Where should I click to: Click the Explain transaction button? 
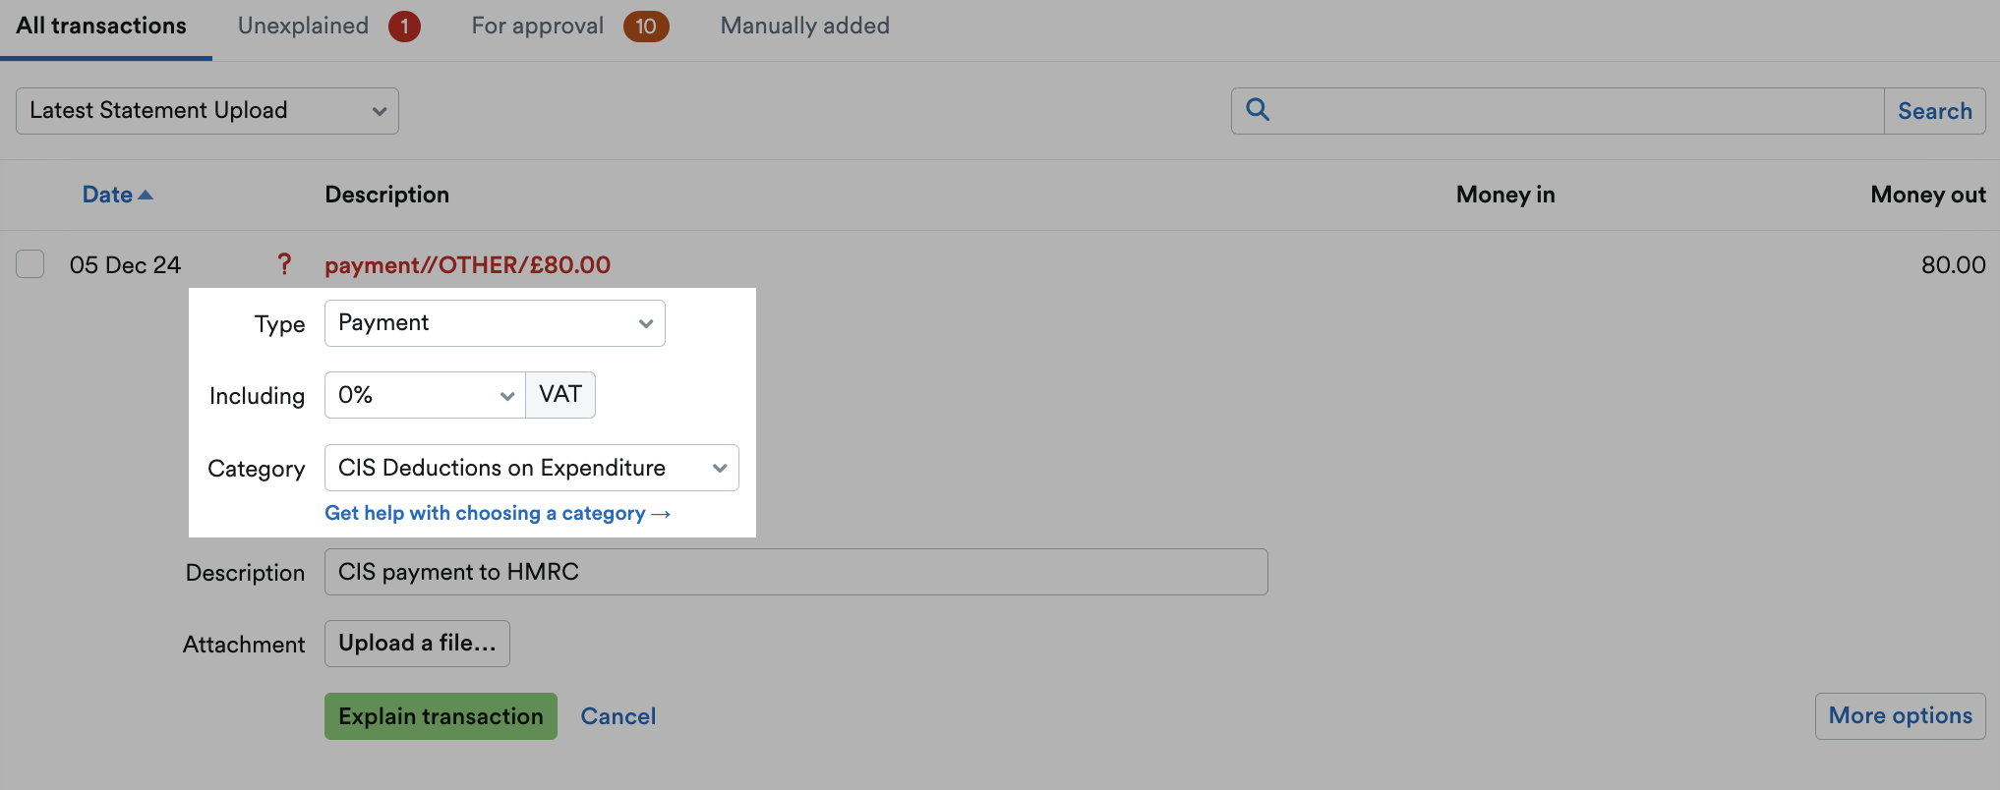[441, 716]
